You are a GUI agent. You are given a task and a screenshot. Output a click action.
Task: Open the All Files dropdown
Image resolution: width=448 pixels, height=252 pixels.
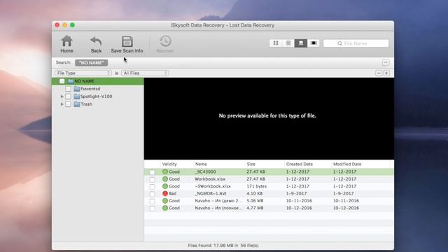pyautogui.click(x=145, y=73)
